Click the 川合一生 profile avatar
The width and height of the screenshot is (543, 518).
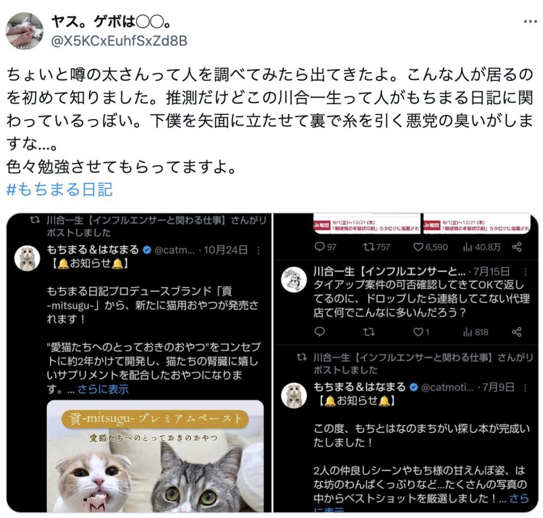294,280
